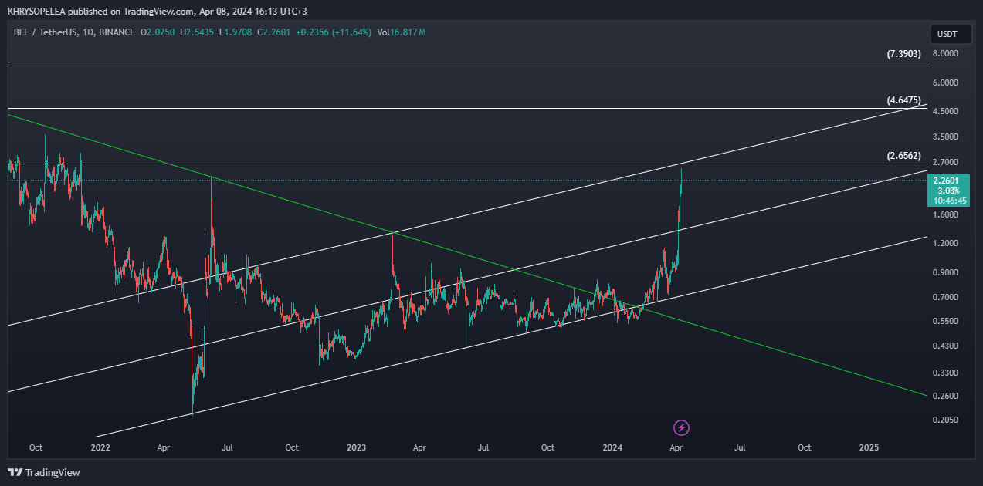
Task: Click the 4.5000 price axis label
Action: click(x=946, y=112)
